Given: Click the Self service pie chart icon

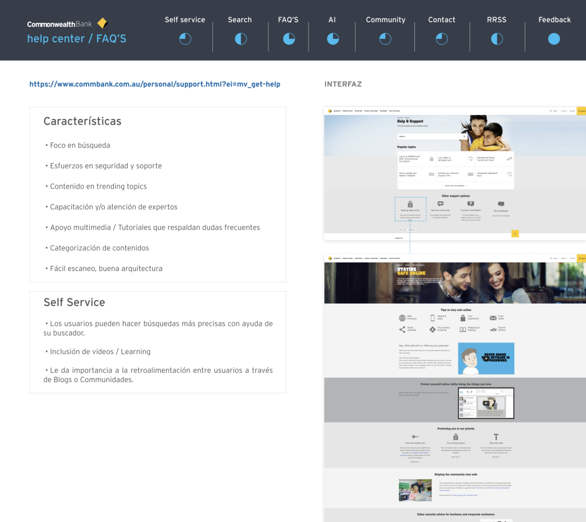Looking at the screenshot, I should click(x=185, y=39).
